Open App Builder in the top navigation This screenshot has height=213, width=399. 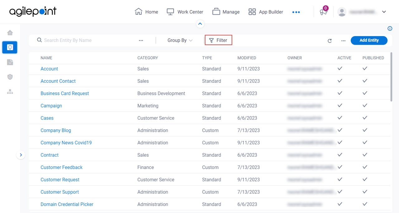point(266,12)
